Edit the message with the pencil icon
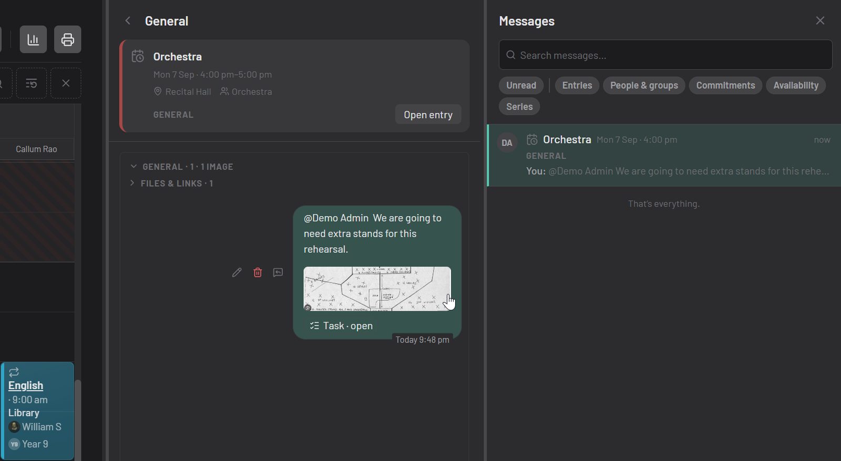The width and height of the screenshot is (841, 461). (237, 272)
